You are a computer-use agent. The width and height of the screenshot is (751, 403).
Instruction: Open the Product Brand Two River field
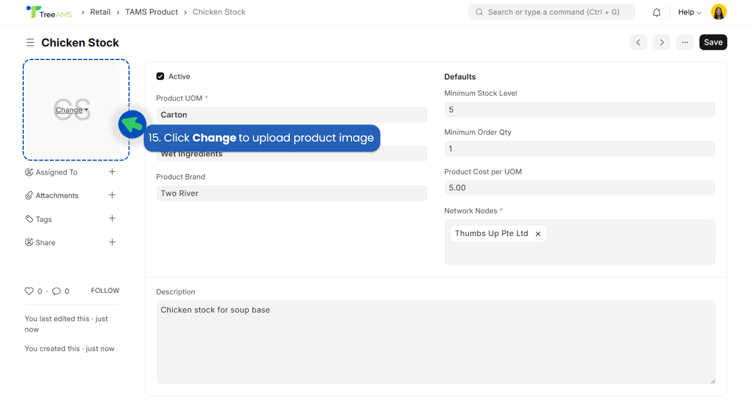[292, 193]
